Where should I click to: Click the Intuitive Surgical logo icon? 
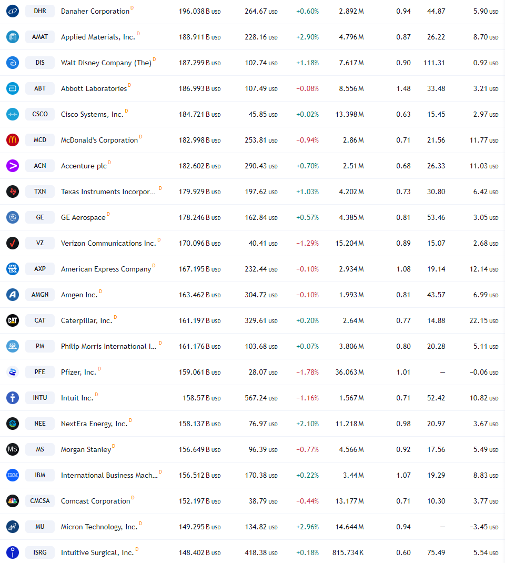tap(13, 552)
